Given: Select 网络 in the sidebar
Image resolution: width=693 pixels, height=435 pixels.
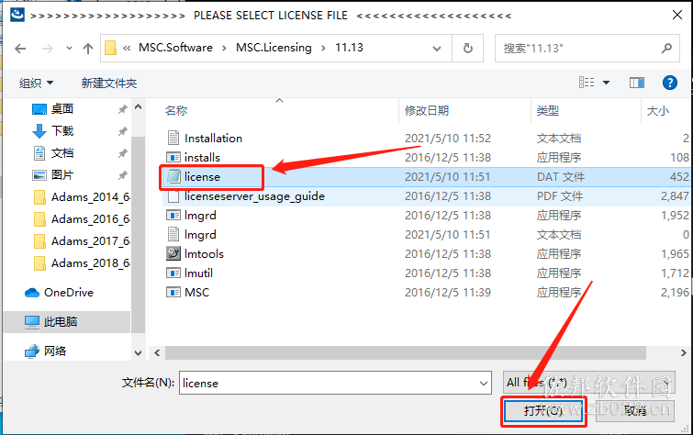Looking at the screenshot, I should coord(45,351).
